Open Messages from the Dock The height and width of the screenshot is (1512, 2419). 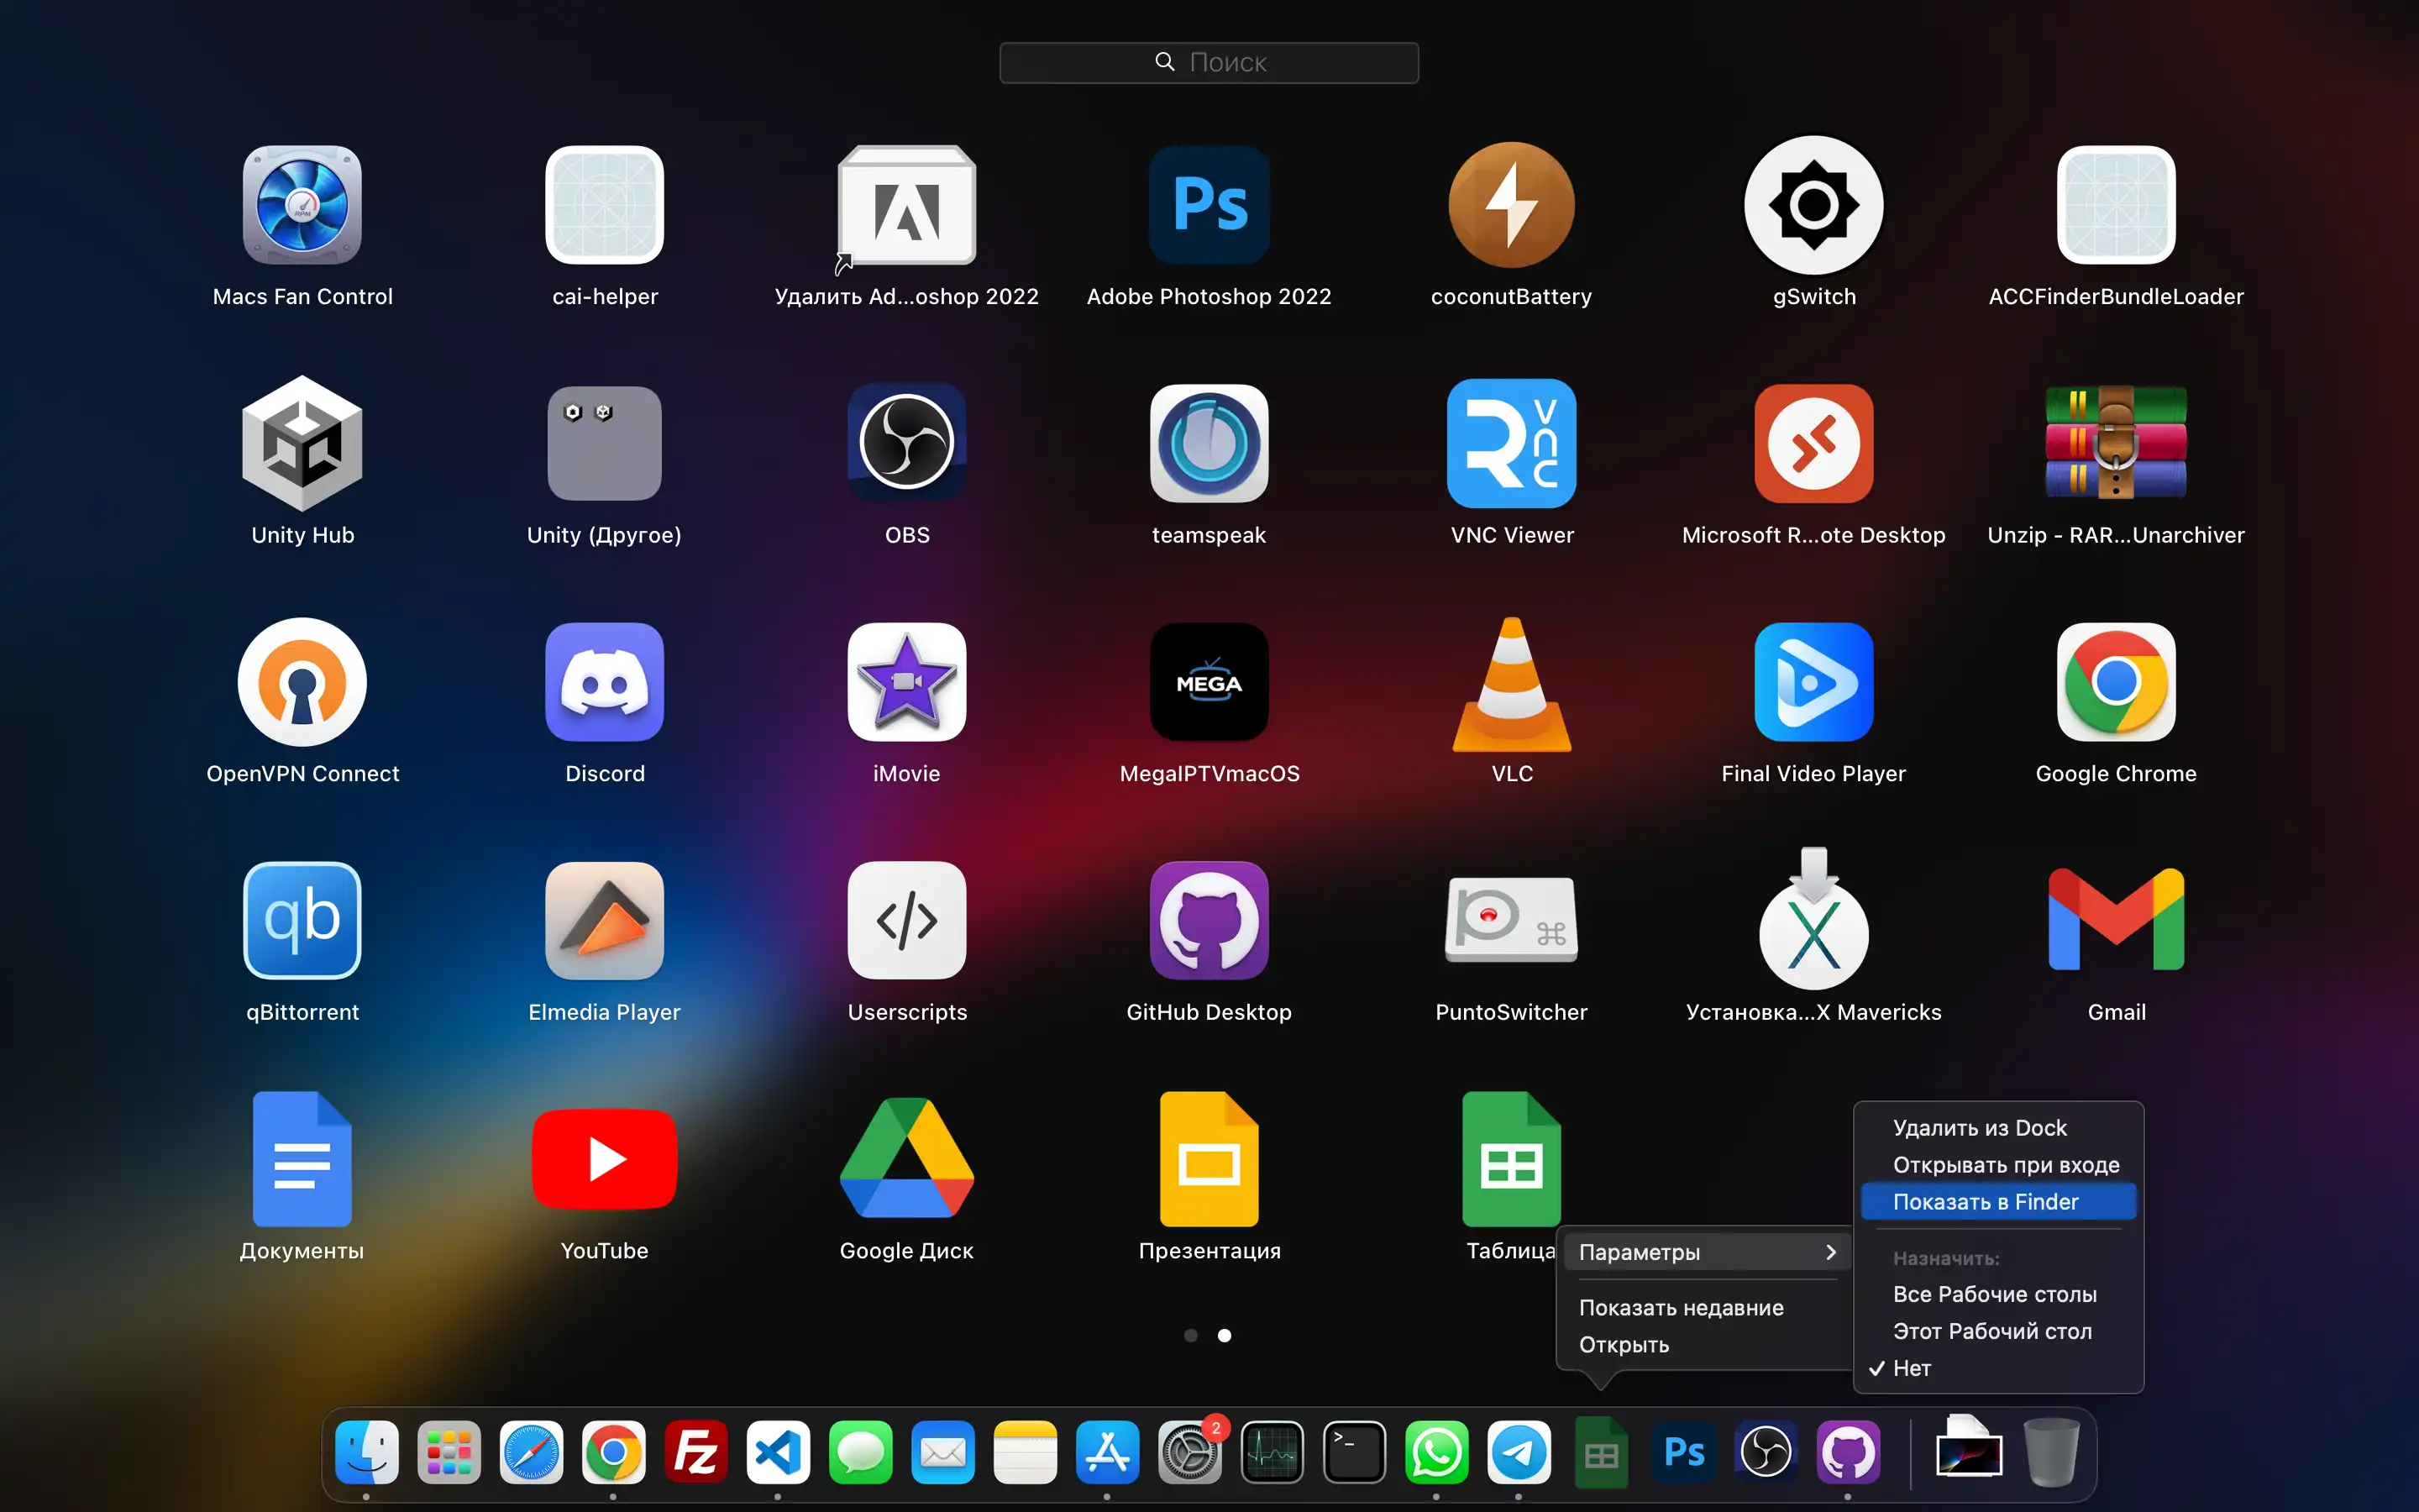pos(859,1451)
